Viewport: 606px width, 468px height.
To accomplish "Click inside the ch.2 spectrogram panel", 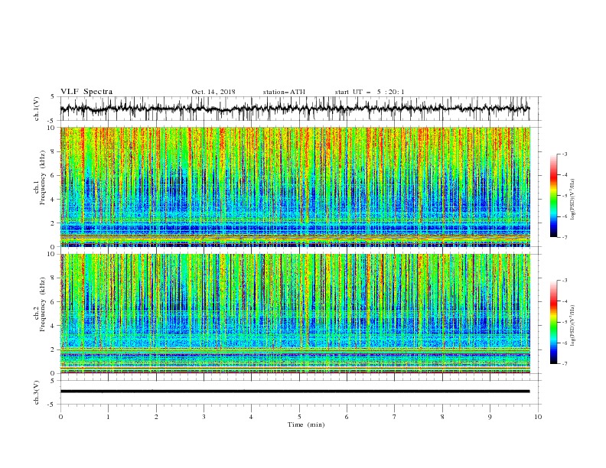I will click(295, 314).
